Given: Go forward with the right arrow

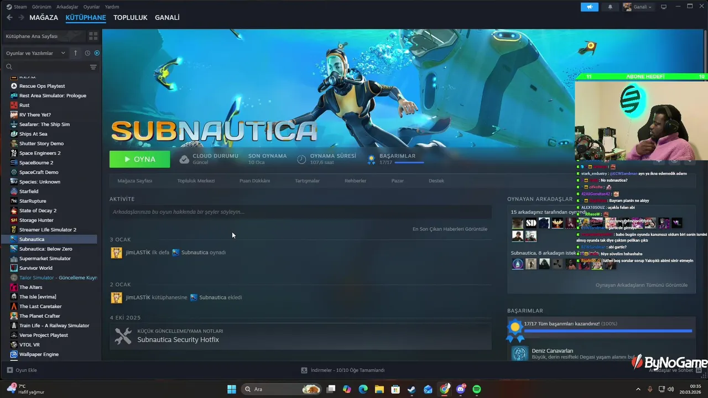Looking at the screenshot, I should (x=21, y=18).
